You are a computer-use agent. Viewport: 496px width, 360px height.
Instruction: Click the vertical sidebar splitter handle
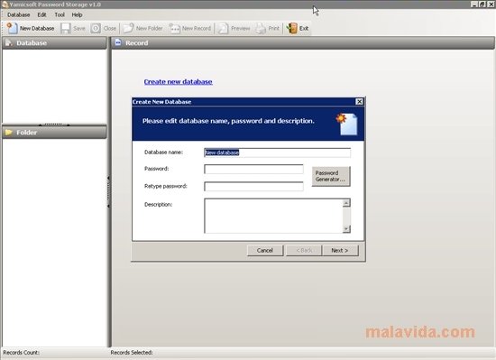coord(109,191)
